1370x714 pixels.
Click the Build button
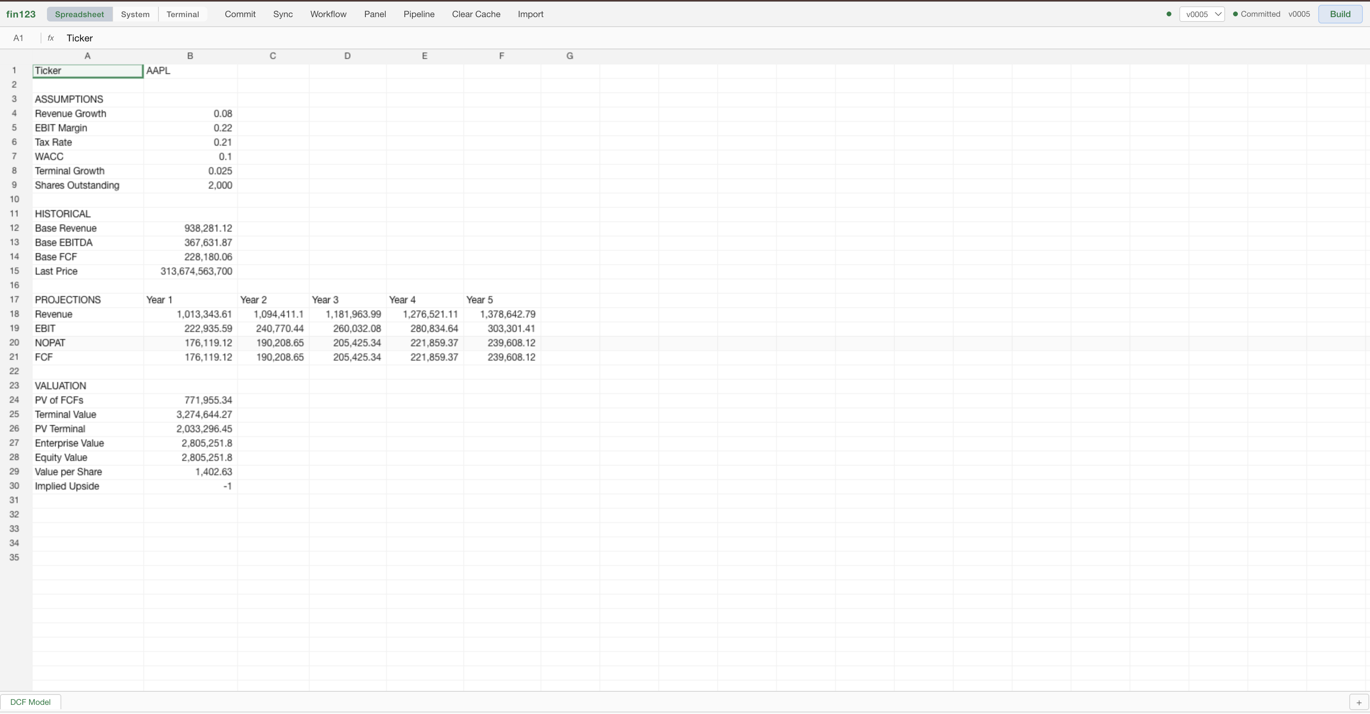1340,14
